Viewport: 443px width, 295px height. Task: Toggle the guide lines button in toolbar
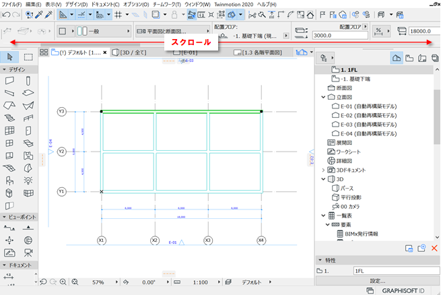(81, 15)
